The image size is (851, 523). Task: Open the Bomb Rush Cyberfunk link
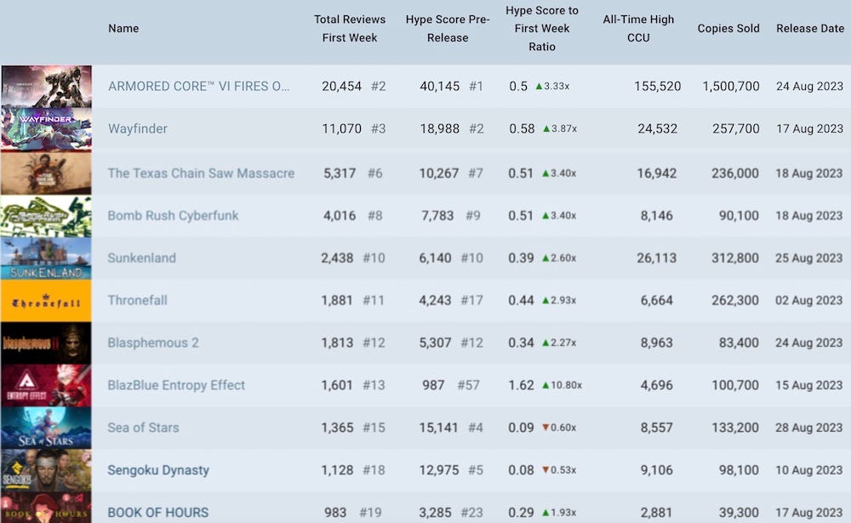[173, 215]
